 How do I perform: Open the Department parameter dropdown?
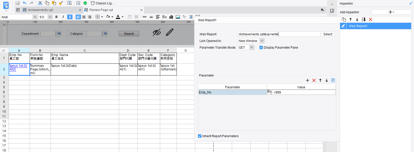click(x=58, y=34)
